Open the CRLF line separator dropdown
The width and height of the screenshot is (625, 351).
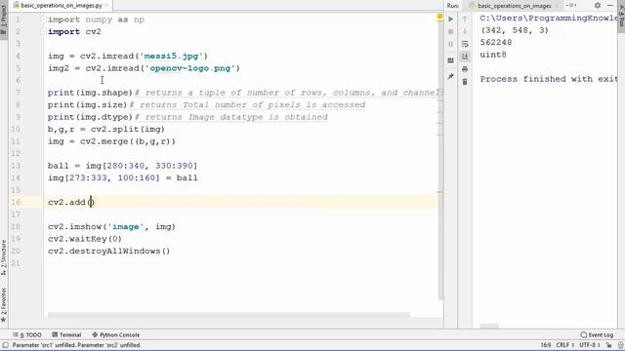coord(564,345)
